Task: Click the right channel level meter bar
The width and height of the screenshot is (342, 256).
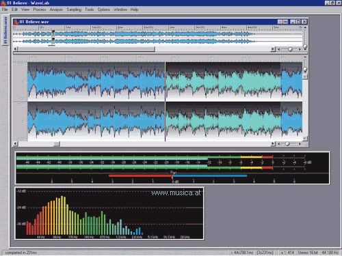Action: click(x=144, y=167)
